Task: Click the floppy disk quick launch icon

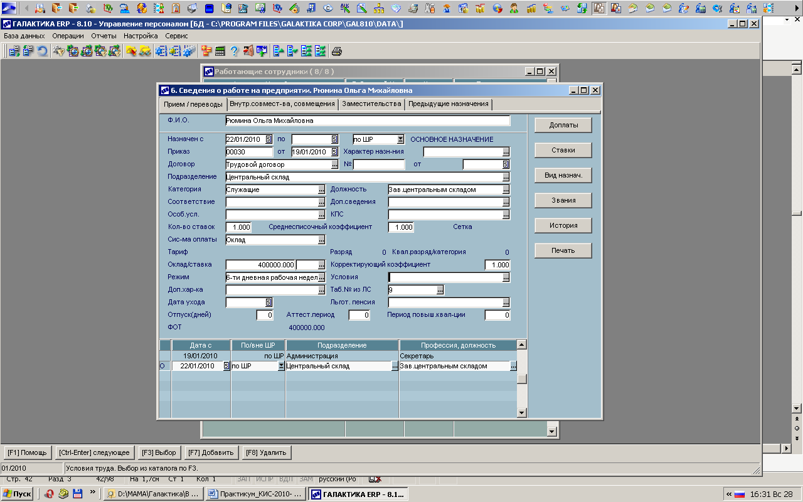Action: (78, 494)
